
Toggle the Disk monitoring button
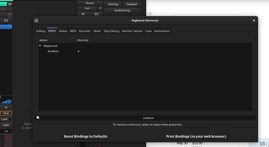pyautogui.click(x=6, y=113)
